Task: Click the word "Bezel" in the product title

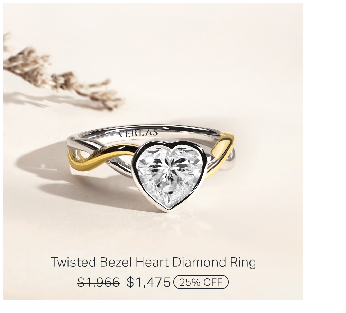Action: point(116,262)
